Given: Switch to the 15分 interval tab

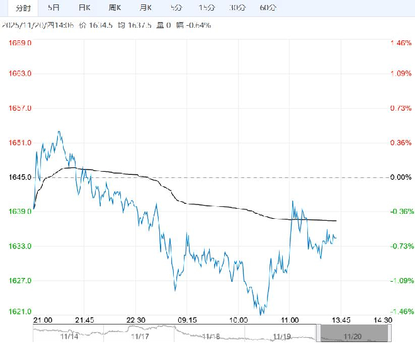Looking at the screenshot, I should tap(206, 8).
